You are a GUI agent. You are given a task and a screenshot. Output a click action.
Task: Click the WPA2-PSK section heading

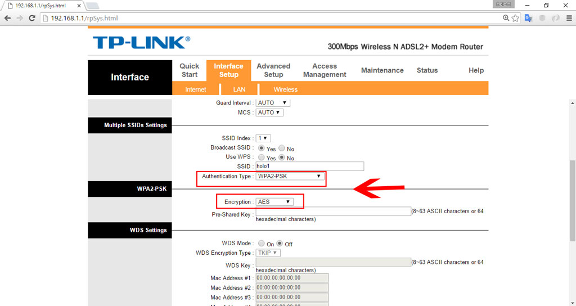point(152,189)
